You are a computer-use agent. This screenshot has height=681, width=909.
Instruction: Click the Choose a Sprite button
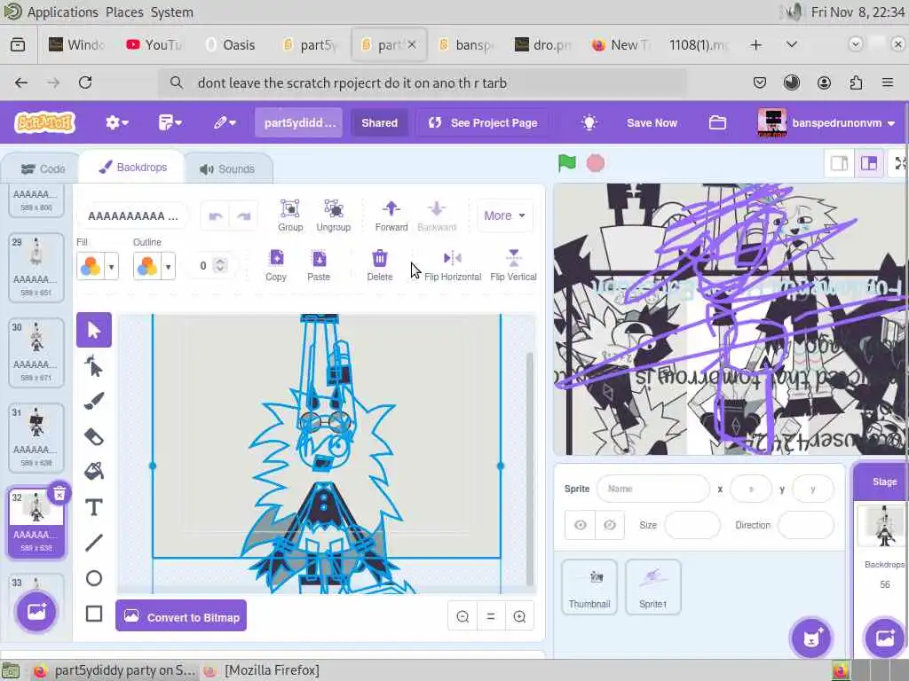tap(811, 638)
